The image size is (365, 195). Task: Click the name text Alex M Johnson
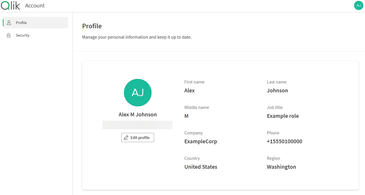pos(138,114)
